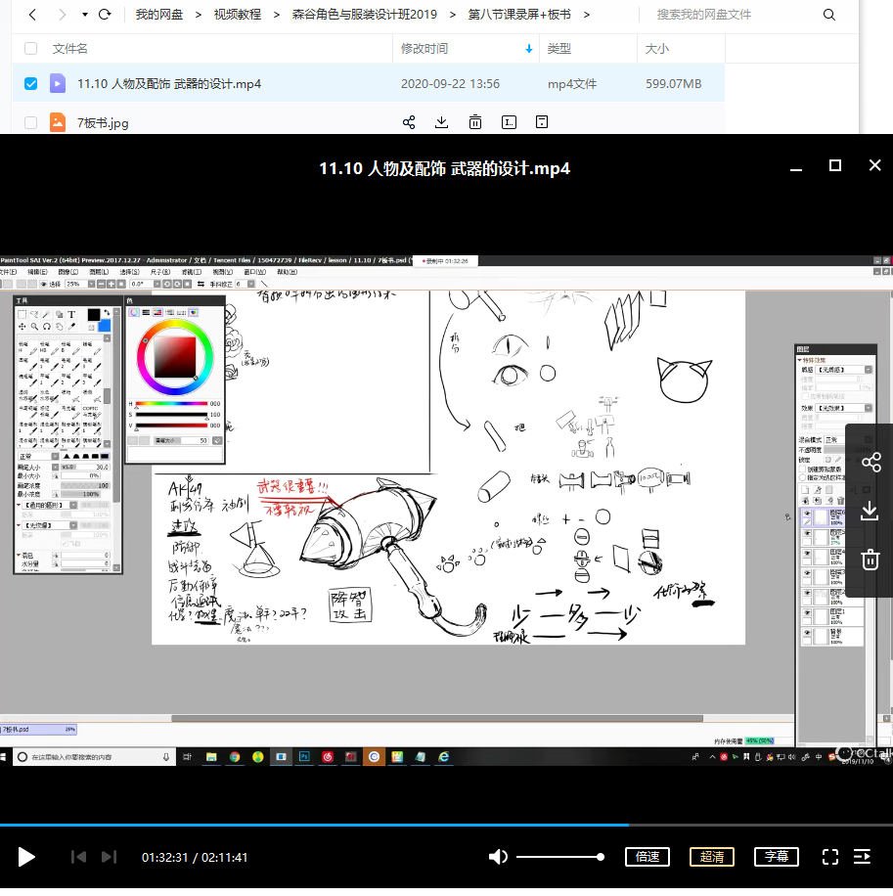Click the download icon in the dark side overlay
Screen dimensions: 893x896
coord(871,511)
